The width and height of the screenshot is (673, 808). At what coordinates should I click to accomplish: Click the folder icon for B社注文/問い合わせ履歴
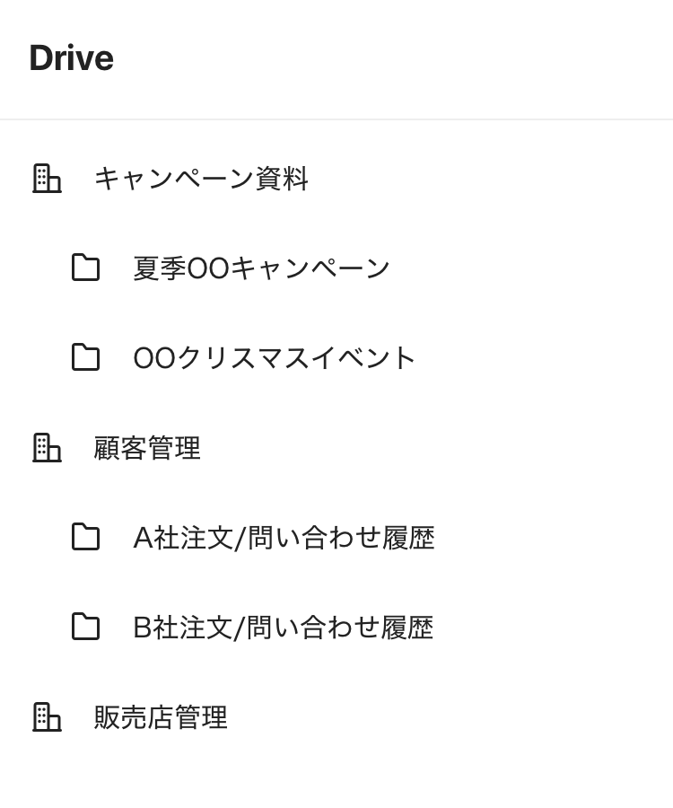[85, 627]
